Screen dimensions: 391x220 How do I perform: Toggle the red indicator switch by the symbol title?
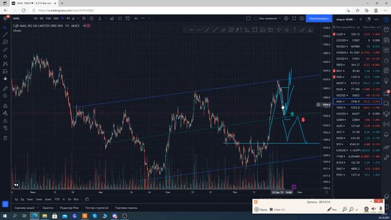tap(87, 26)
